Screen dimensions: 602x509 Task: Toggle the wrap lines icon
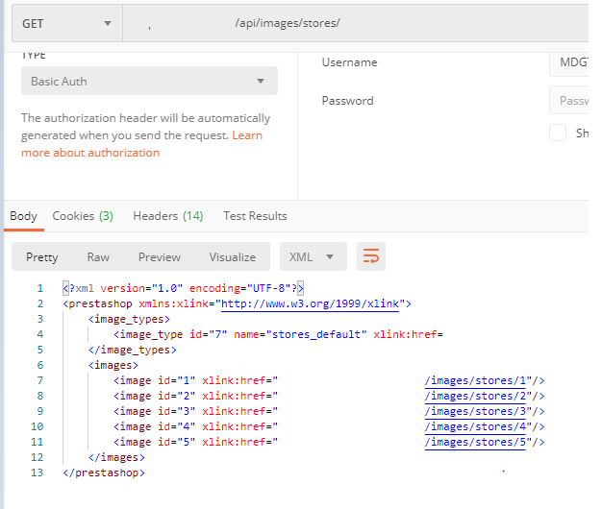pyautogui.click(x=371, y=256)
